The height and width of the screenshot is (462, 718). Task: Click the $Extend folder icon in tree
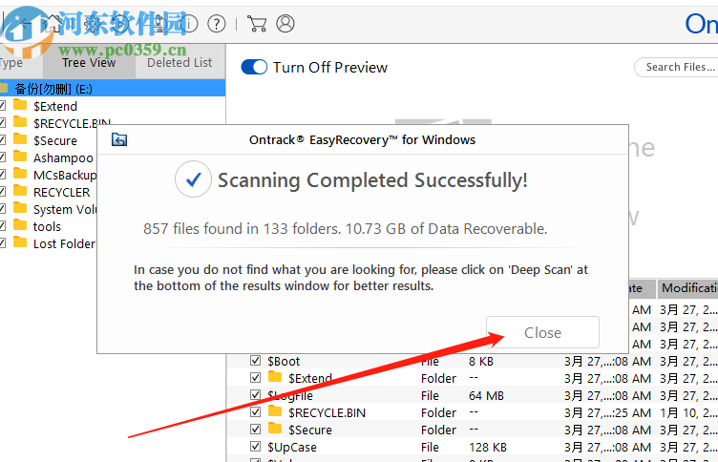tap(20, 105)
